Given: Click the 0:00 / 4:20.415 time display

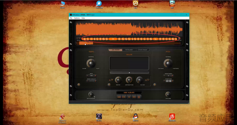Looking at the screenshot, I should [129, 92].
